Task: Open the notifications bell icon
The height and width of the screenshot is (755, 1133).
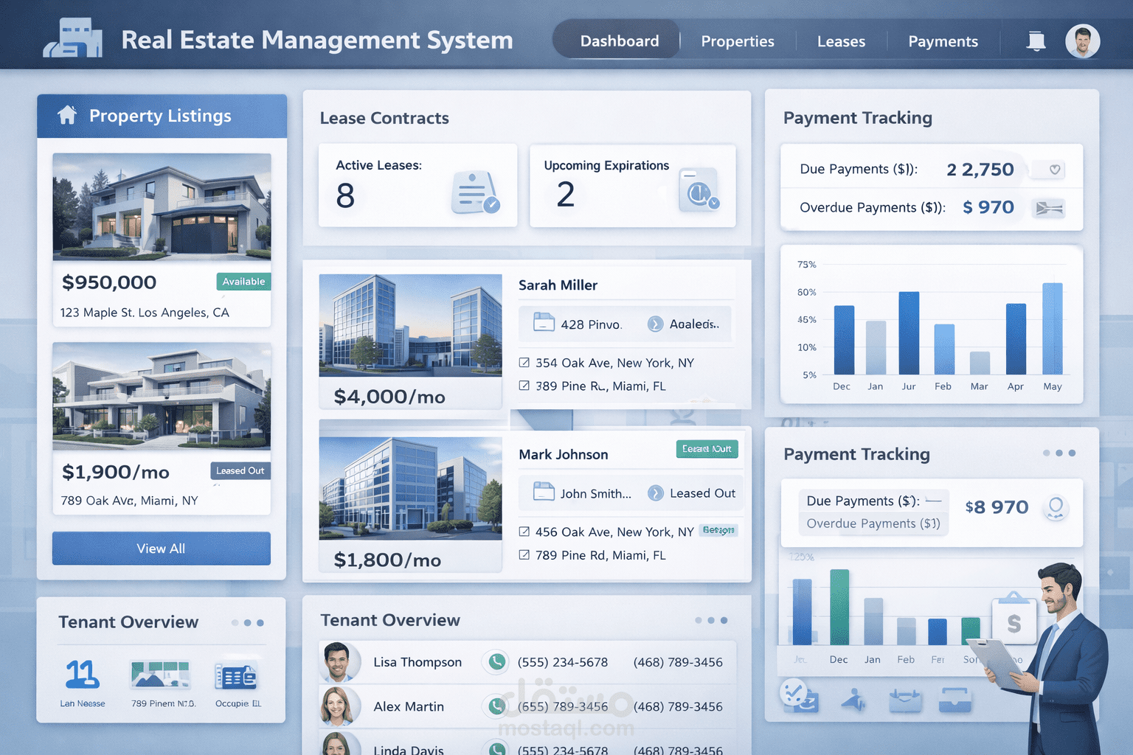Action: coord(1036,41)
